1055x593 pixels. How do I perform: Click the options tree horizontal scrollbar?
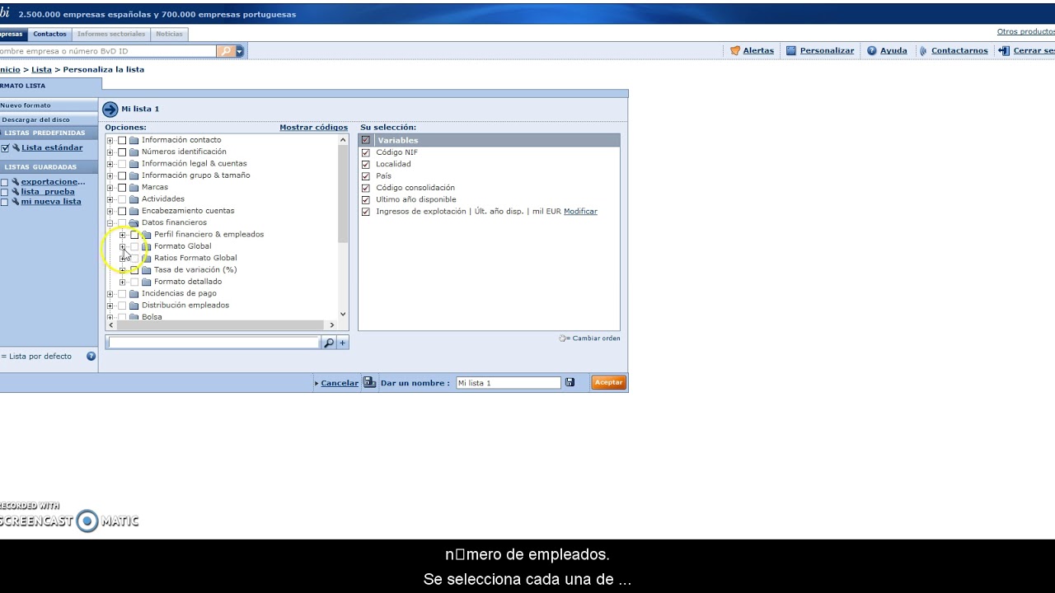click(x=222, y=325)
